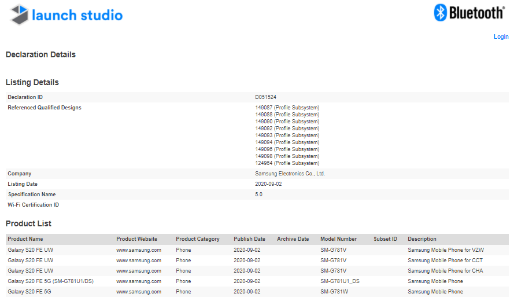
Task: Click qualified design 149092 entry
Action: pos(287,129)
